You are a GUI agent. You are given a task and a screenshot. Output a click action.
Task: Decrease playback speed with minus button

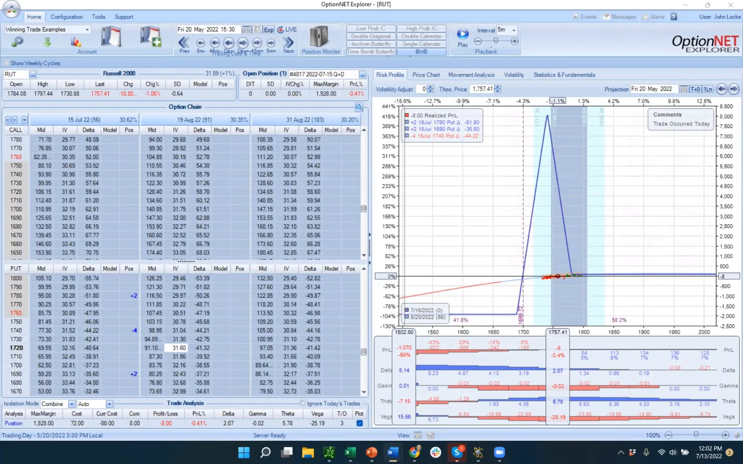(478, 41)
